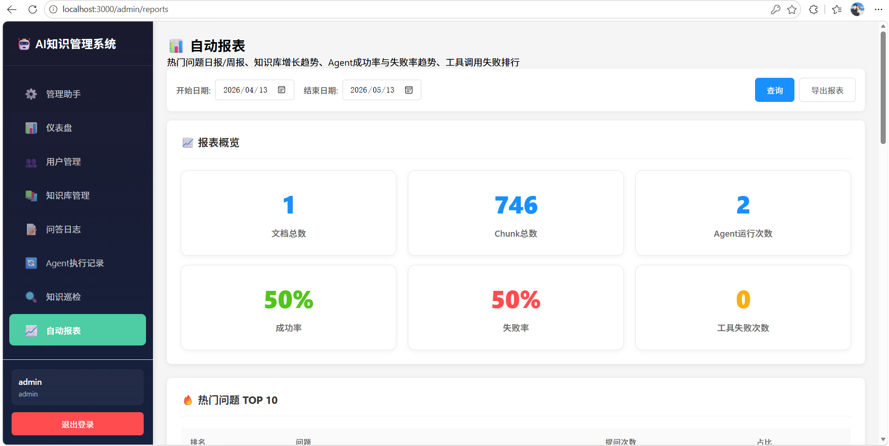Add this page to favorites star
Viewport: 889px width, 446px height.
792,9
